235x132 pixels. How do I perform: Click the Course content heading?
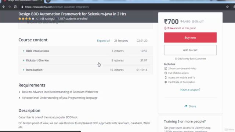pos(33,40)
